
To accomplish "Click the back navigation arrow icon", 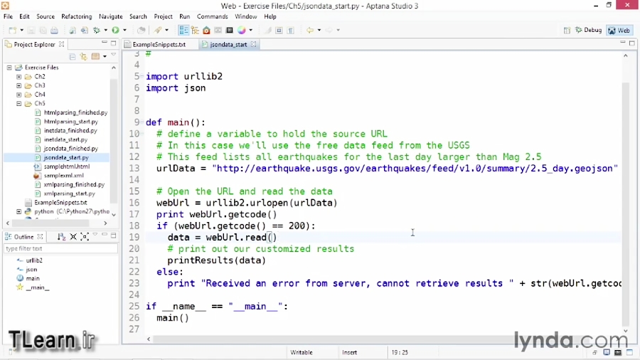I will tap(310, 31).
